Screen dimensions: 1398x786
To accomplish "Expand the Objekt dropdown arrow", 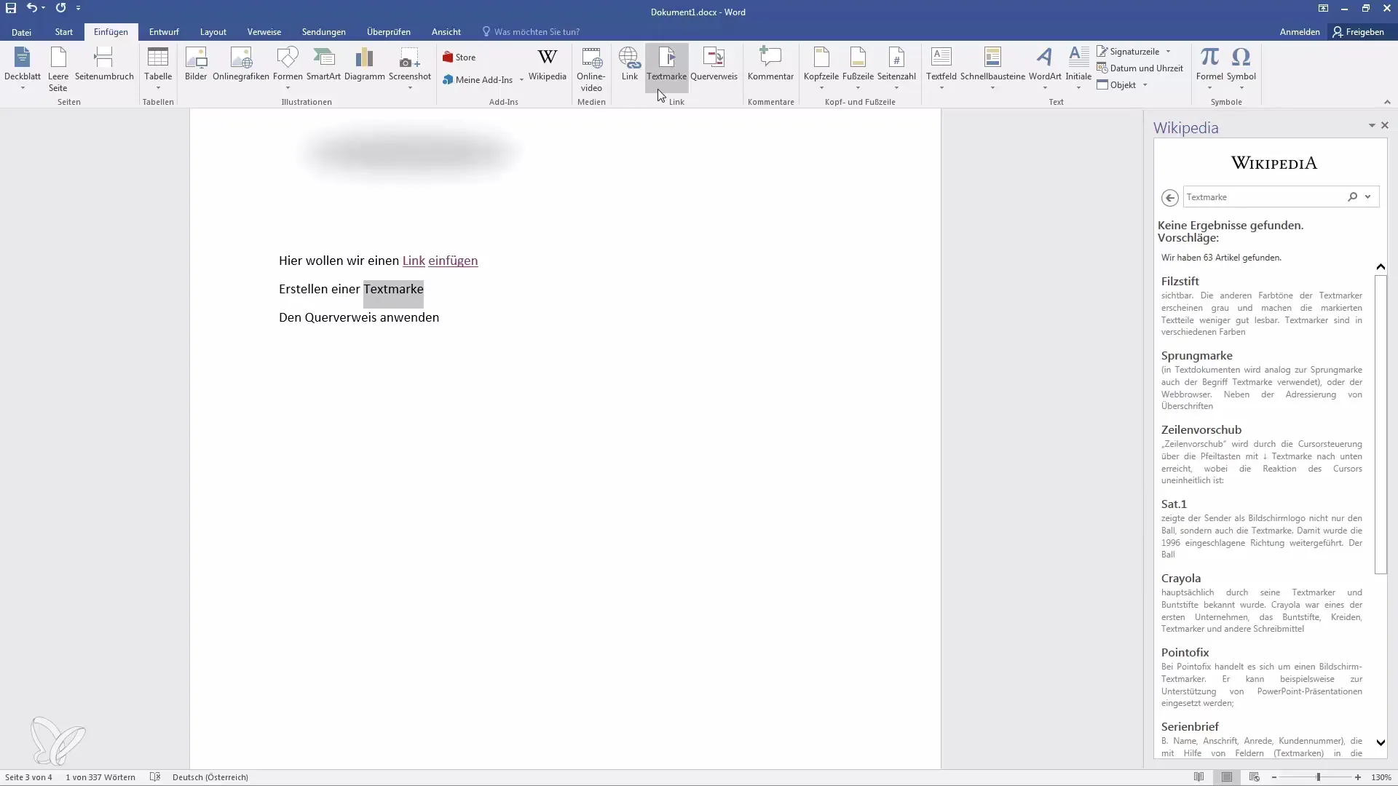I will (x=1145, y=85).
